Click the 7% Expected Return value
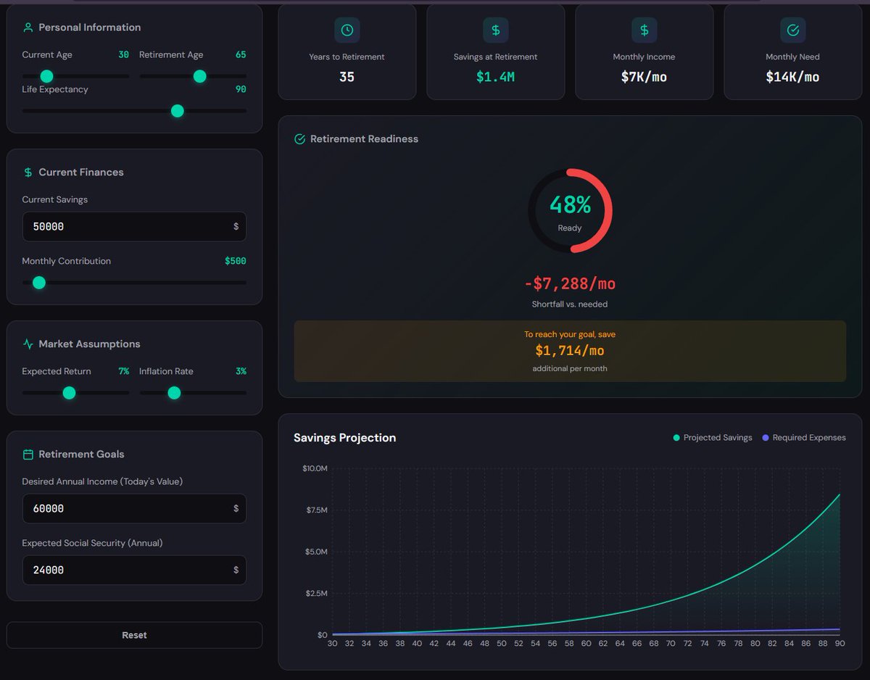The image size is (870, 680). tap(124, 371)
